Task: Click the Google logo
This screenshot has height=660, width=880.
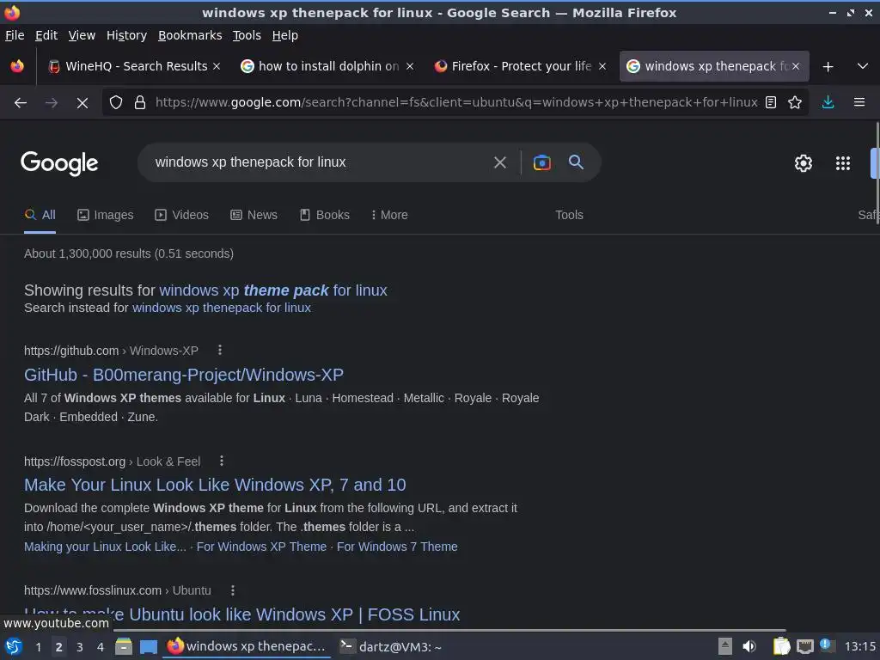Action: 59,163
